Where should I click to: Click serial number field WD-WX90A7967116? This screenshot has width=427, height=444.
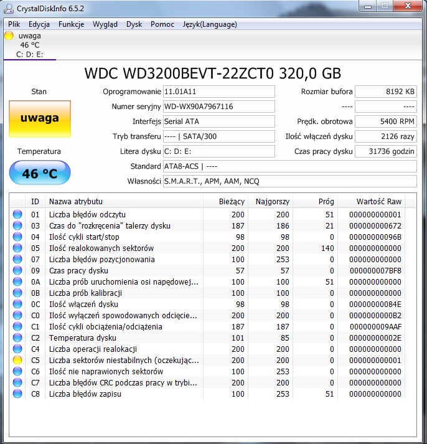click(x=219, y=106)
